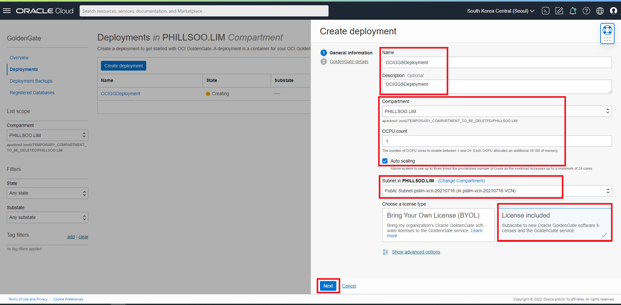Click the Cancel link

coord(349,286)
